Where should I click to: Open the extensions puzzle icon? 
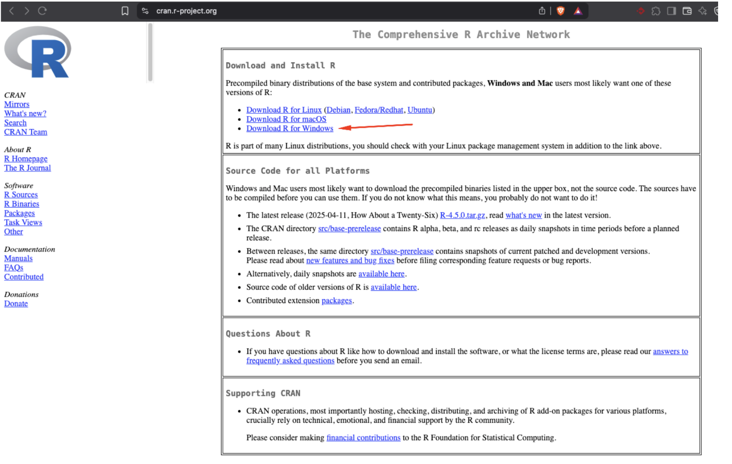pyautogui.click(x=656, y=11)
